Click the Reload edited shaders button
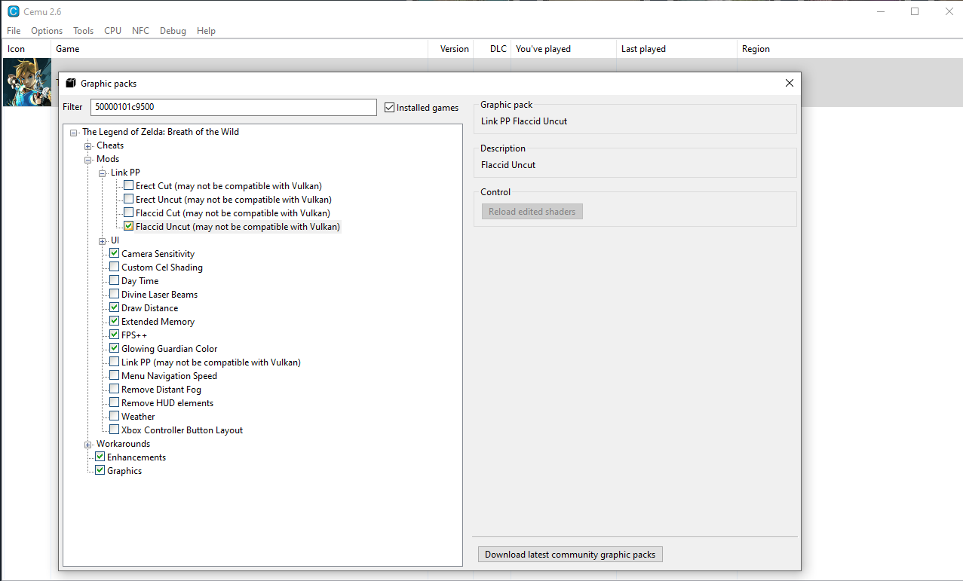The image size is (963, 581). (532, 212)
